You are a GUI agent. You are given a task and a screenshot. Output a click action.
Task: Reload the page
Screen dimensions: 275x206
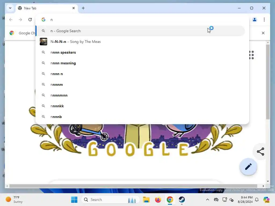pos(30,20)
